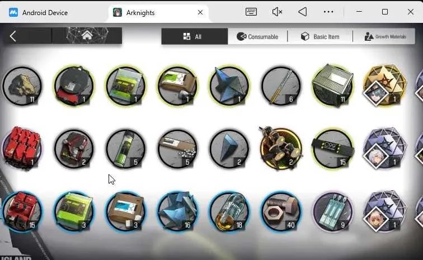This screenshot has height=260, width=423.
Task: Switch to the Consumable tab
Action: pyautogui.click(x=257, y=37)
